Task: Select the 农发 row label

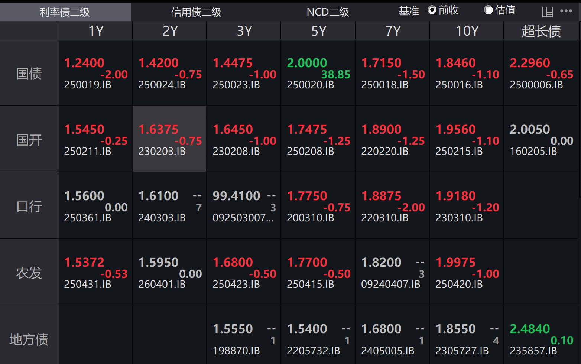Action: point(29,273)
